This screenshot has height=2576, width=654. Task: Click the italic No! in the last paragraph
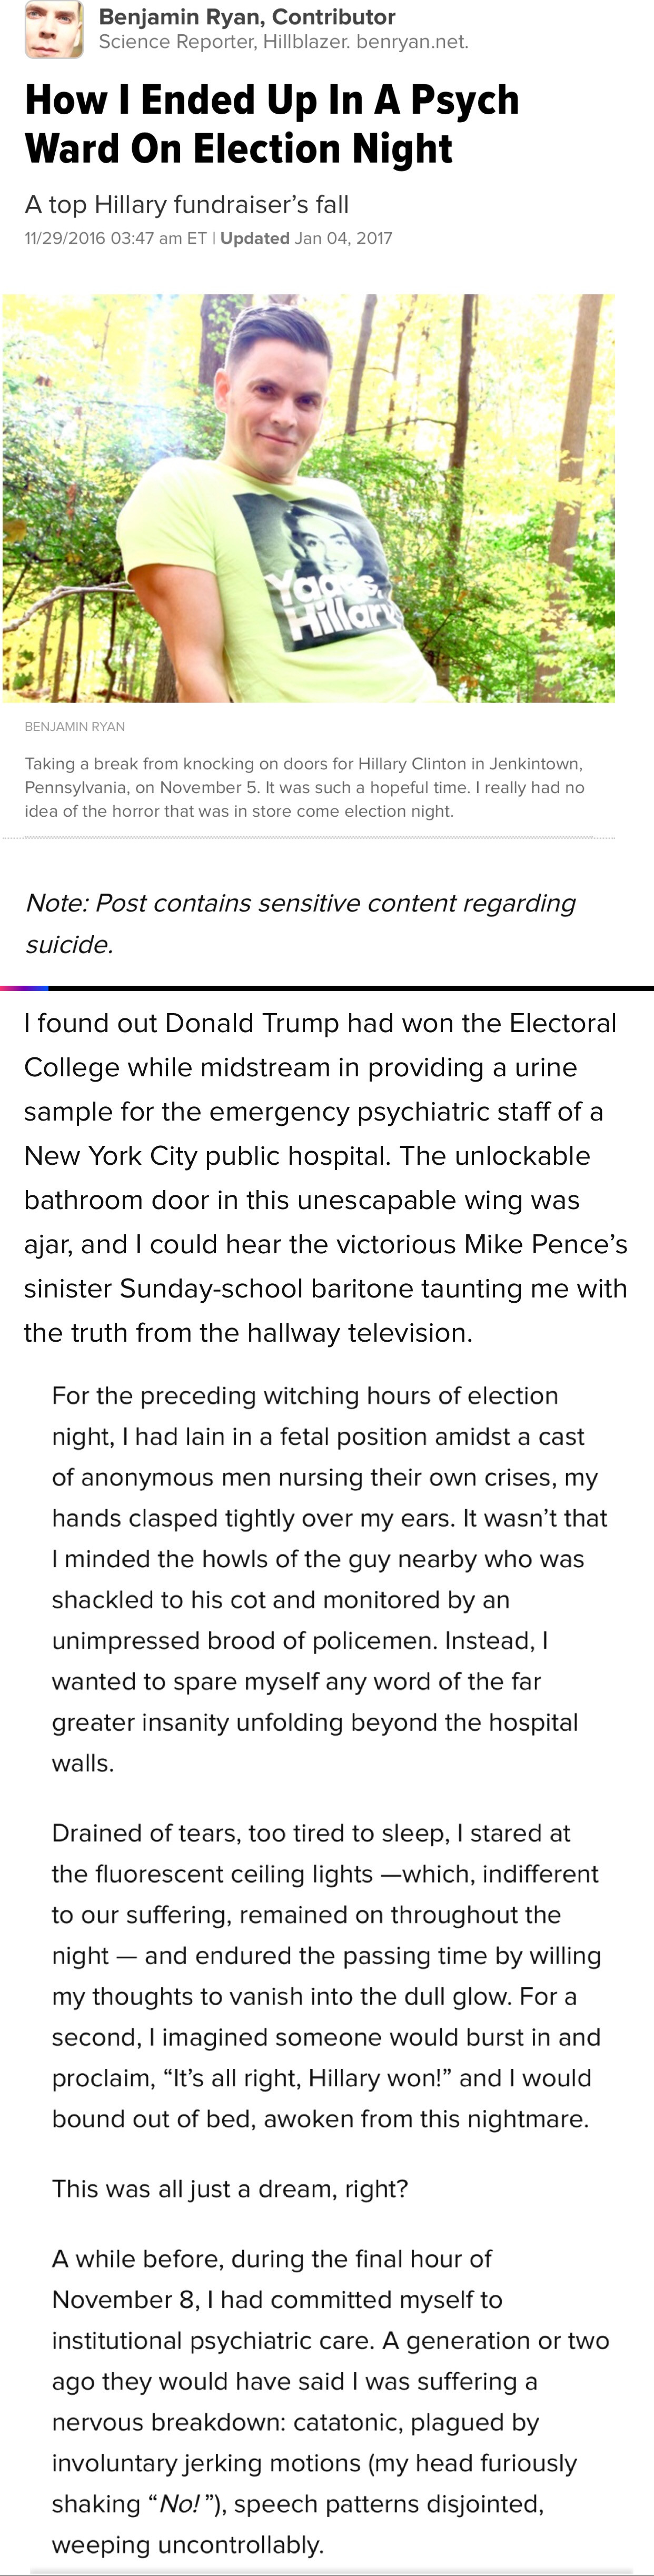click(x=180, y=2504)
